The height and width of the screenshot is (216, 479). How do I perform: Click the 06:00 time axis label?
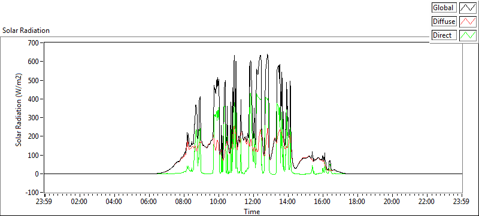pos(149,202)
